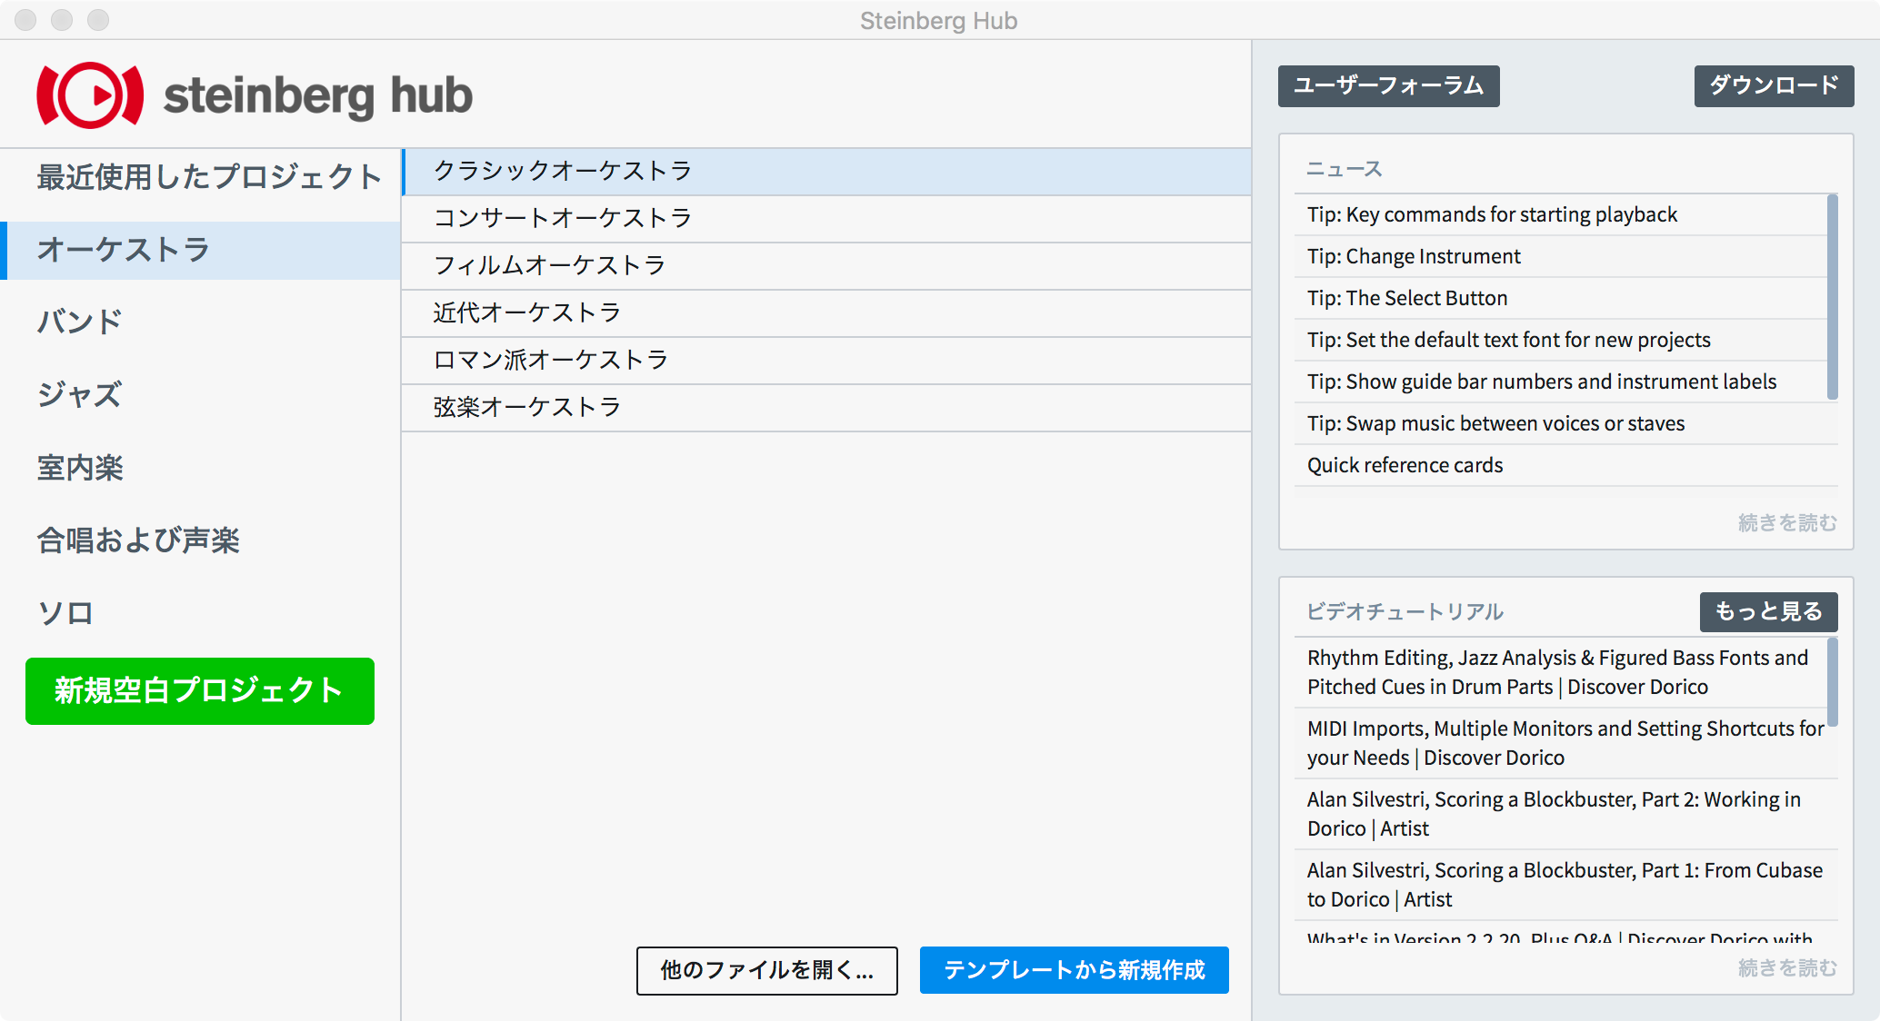Choose the フィルムオーケストラ template

click(826, 266)
